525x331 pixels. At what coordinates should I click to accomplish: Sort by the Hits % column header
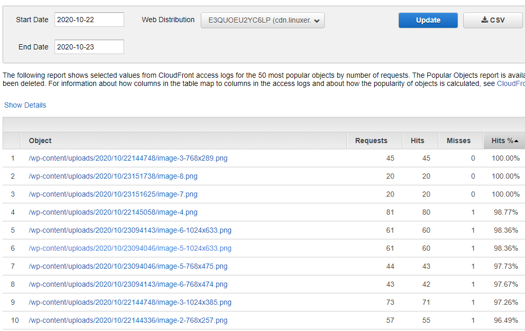tap(504, 141)
